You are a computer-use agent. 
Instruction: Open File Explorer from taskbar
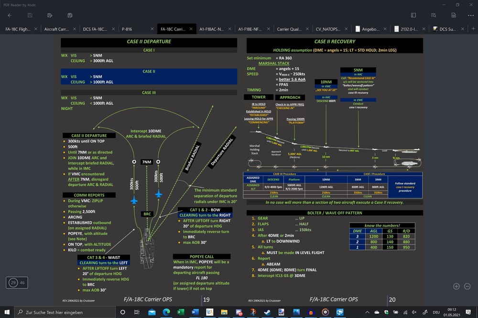pyautogui.click(x=224, y=312)
